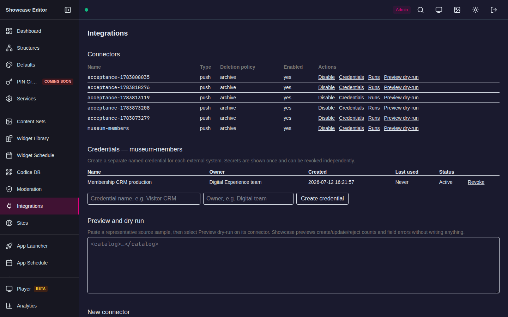
Task: Open the image gallery icon in header
Action: click(x=457, y=10)
